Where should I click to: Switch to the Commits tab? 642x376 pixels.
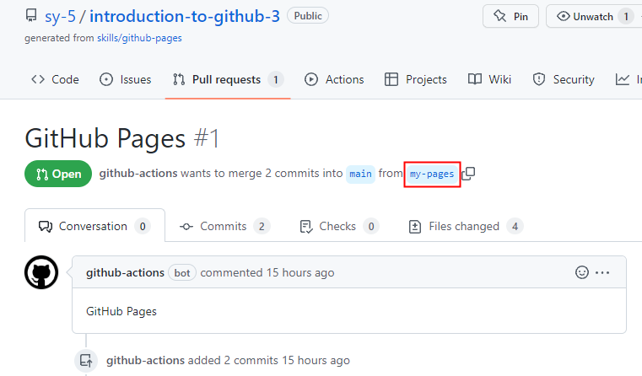[224, 226]
